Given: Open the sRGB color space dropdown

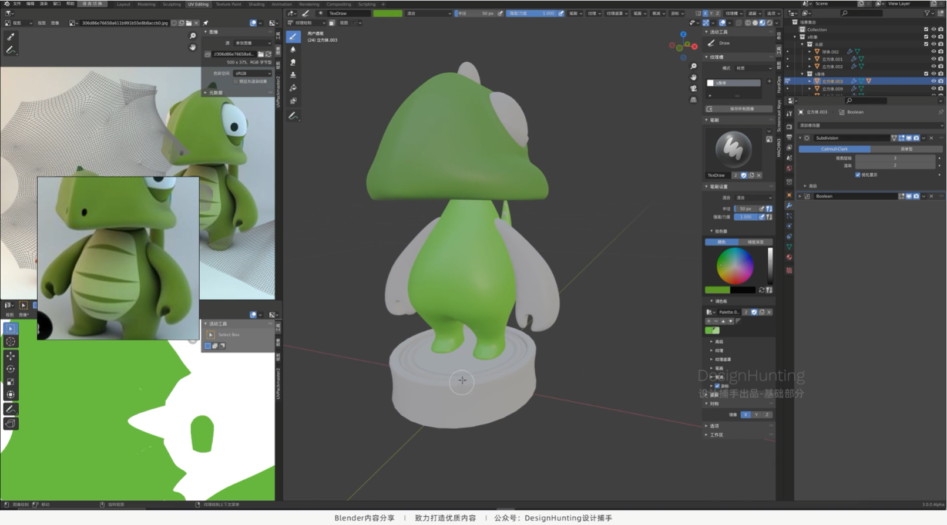Looking at the screenshot, I should 253,73.
